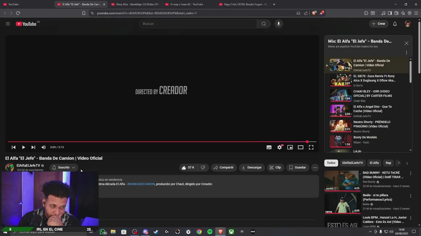Select the Rap filter chip
The width and height of the screenshot is (421, 236).
coord(388,163)
